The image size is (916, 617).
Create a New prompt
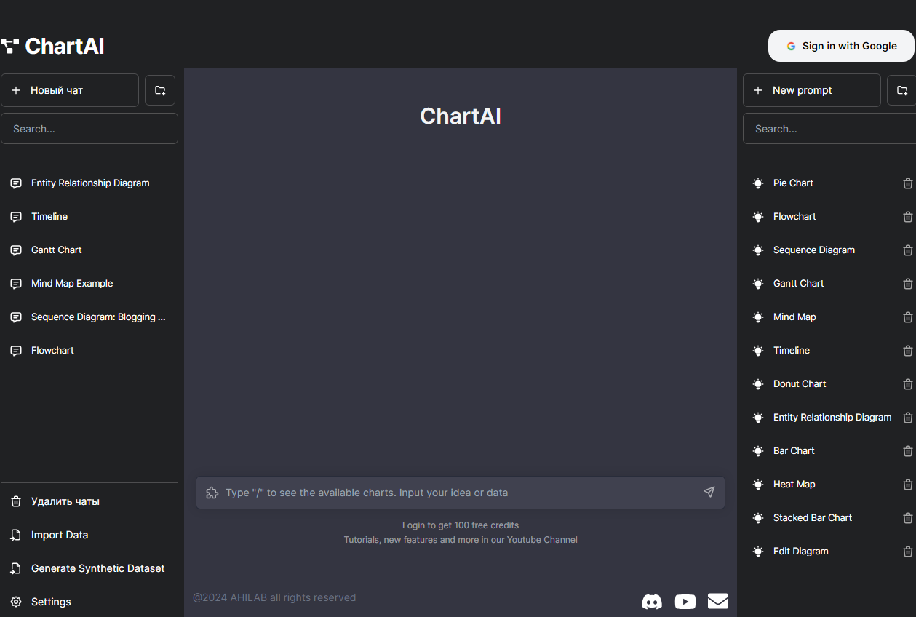pos(811,90)
